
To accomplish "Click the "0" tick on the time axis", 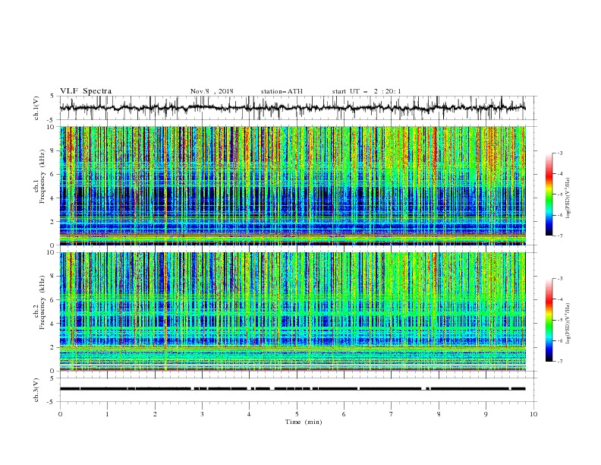I will (x=60, y=414).
